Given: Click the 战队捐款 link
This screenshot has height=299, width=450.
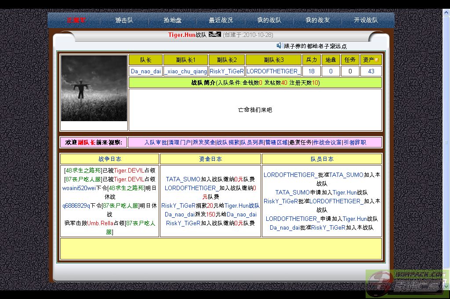Looking at the screenshot, I should [228, 142].
